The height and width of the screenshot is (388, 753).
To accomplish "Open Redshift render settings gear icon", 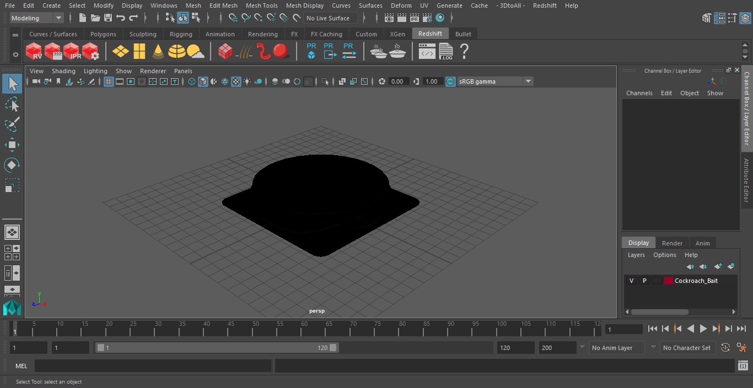I will [90, 52].
